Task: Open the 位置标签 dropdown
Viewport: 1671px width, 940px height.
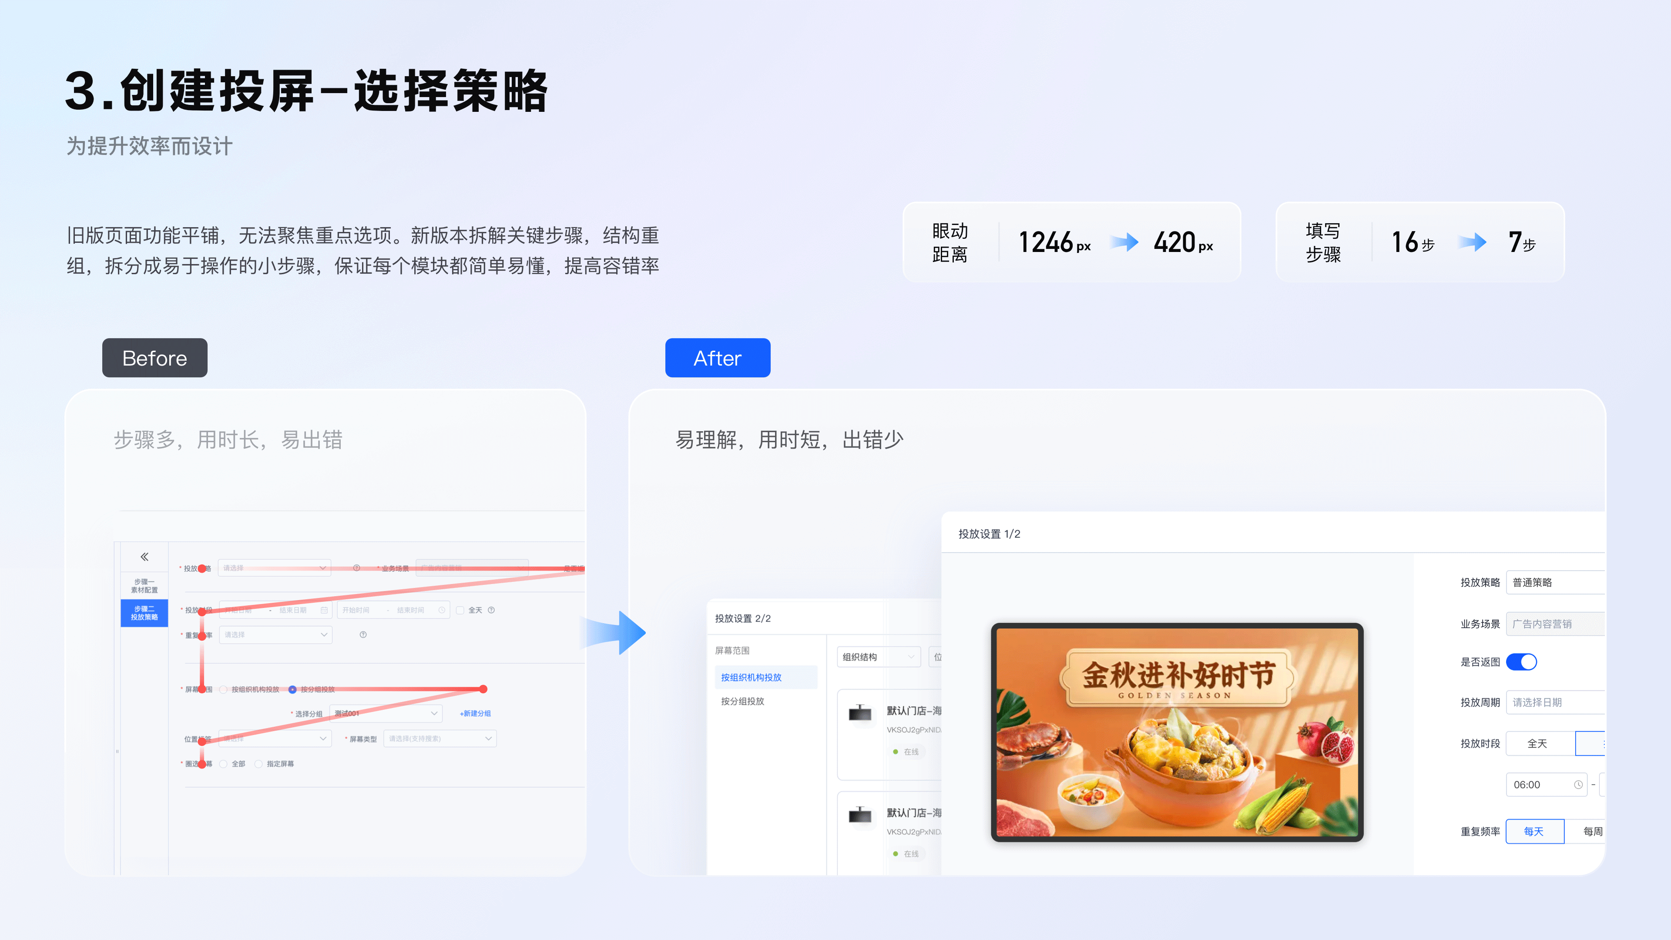Action: [x=275, y=738]
